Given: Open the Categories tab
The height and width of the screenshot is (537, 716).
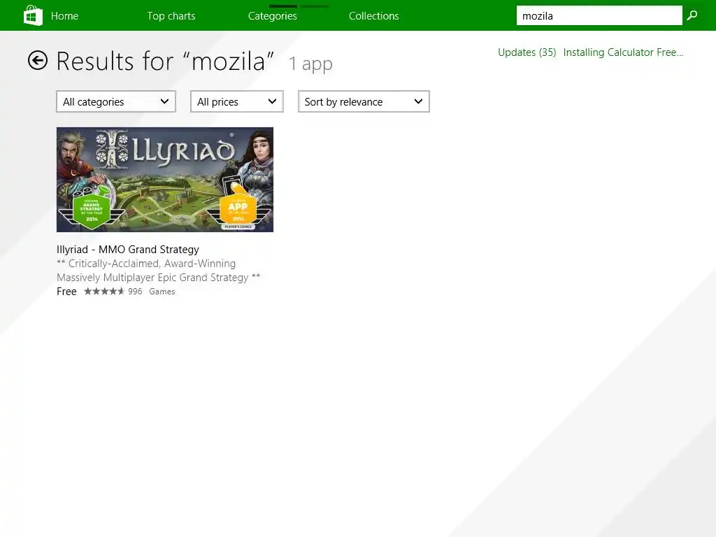Looking at the screenshot, I should (273, 16).
